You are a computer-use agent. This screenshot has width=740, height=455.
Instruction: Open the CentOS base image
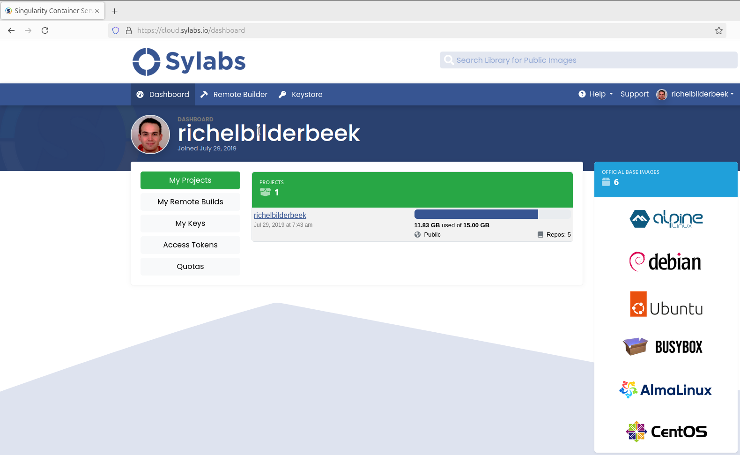tap(666, 432)
